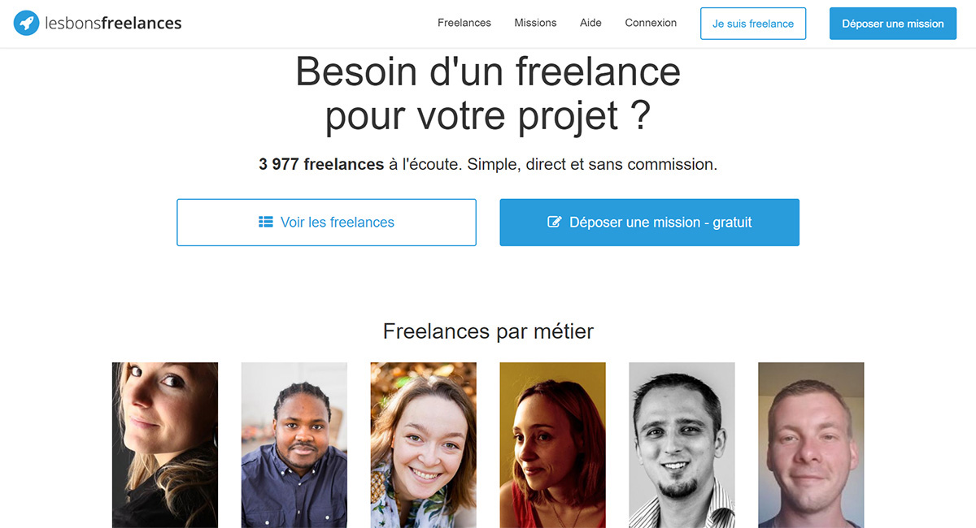This screenshot has width=976, height=528.
Task: Click the Je suis freelance button
Action: point(753,24)
